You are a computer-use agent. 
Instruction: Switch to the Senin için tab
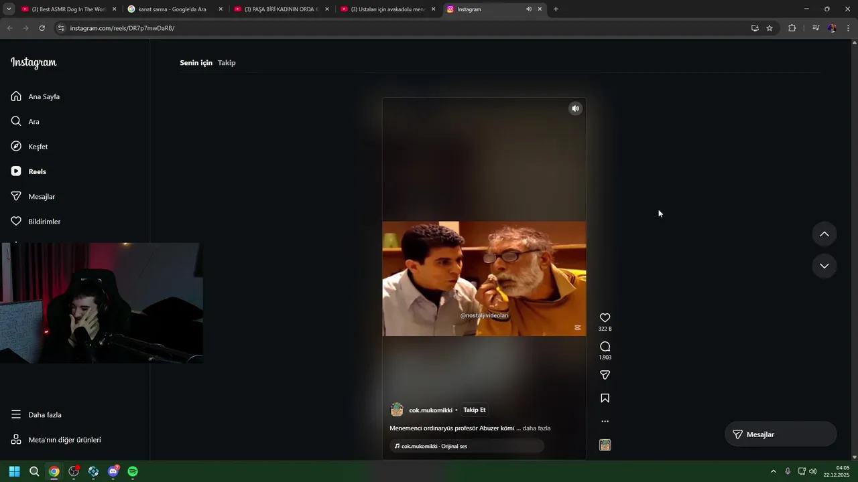[x=196, y=63]
